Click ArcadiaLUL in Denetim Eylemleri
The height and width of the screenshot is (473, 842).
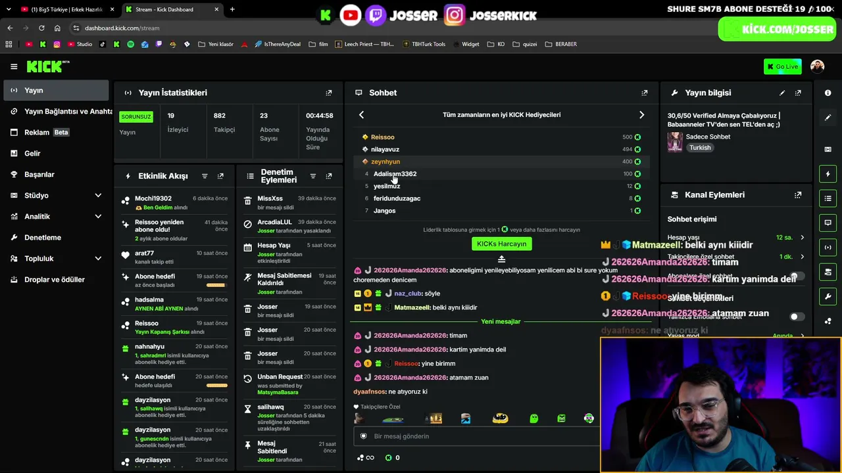[274, 222]
